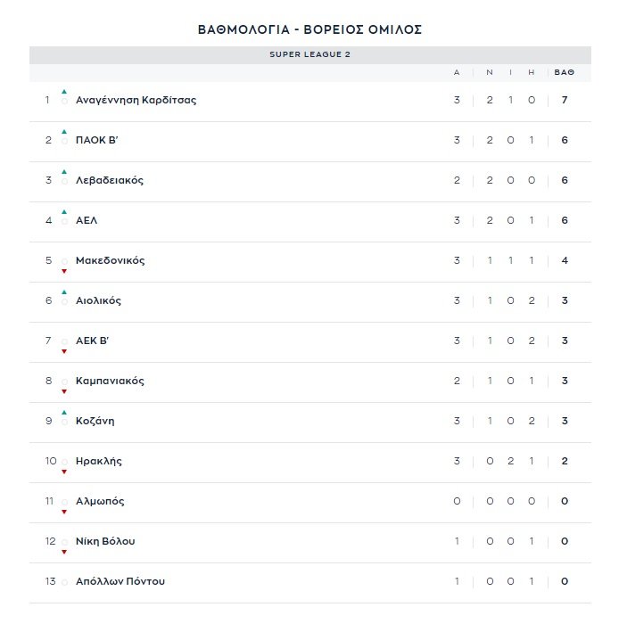Viewport: 627px width, 632px height.
Task: Open the ΑΕΛ team link
Action: click(87, 220)
